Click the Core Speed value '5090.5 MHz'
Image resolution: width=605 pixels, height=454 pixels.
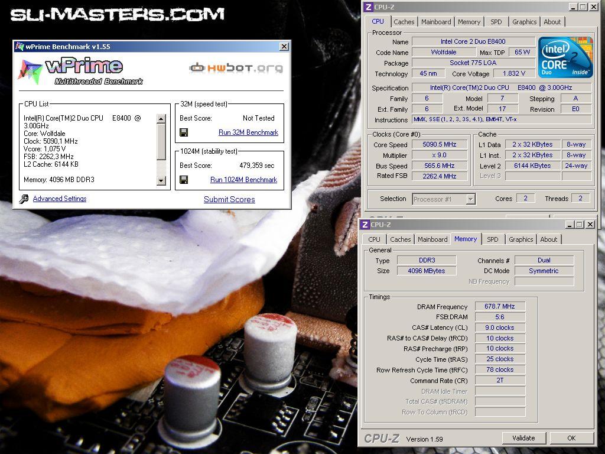(440, 144)
